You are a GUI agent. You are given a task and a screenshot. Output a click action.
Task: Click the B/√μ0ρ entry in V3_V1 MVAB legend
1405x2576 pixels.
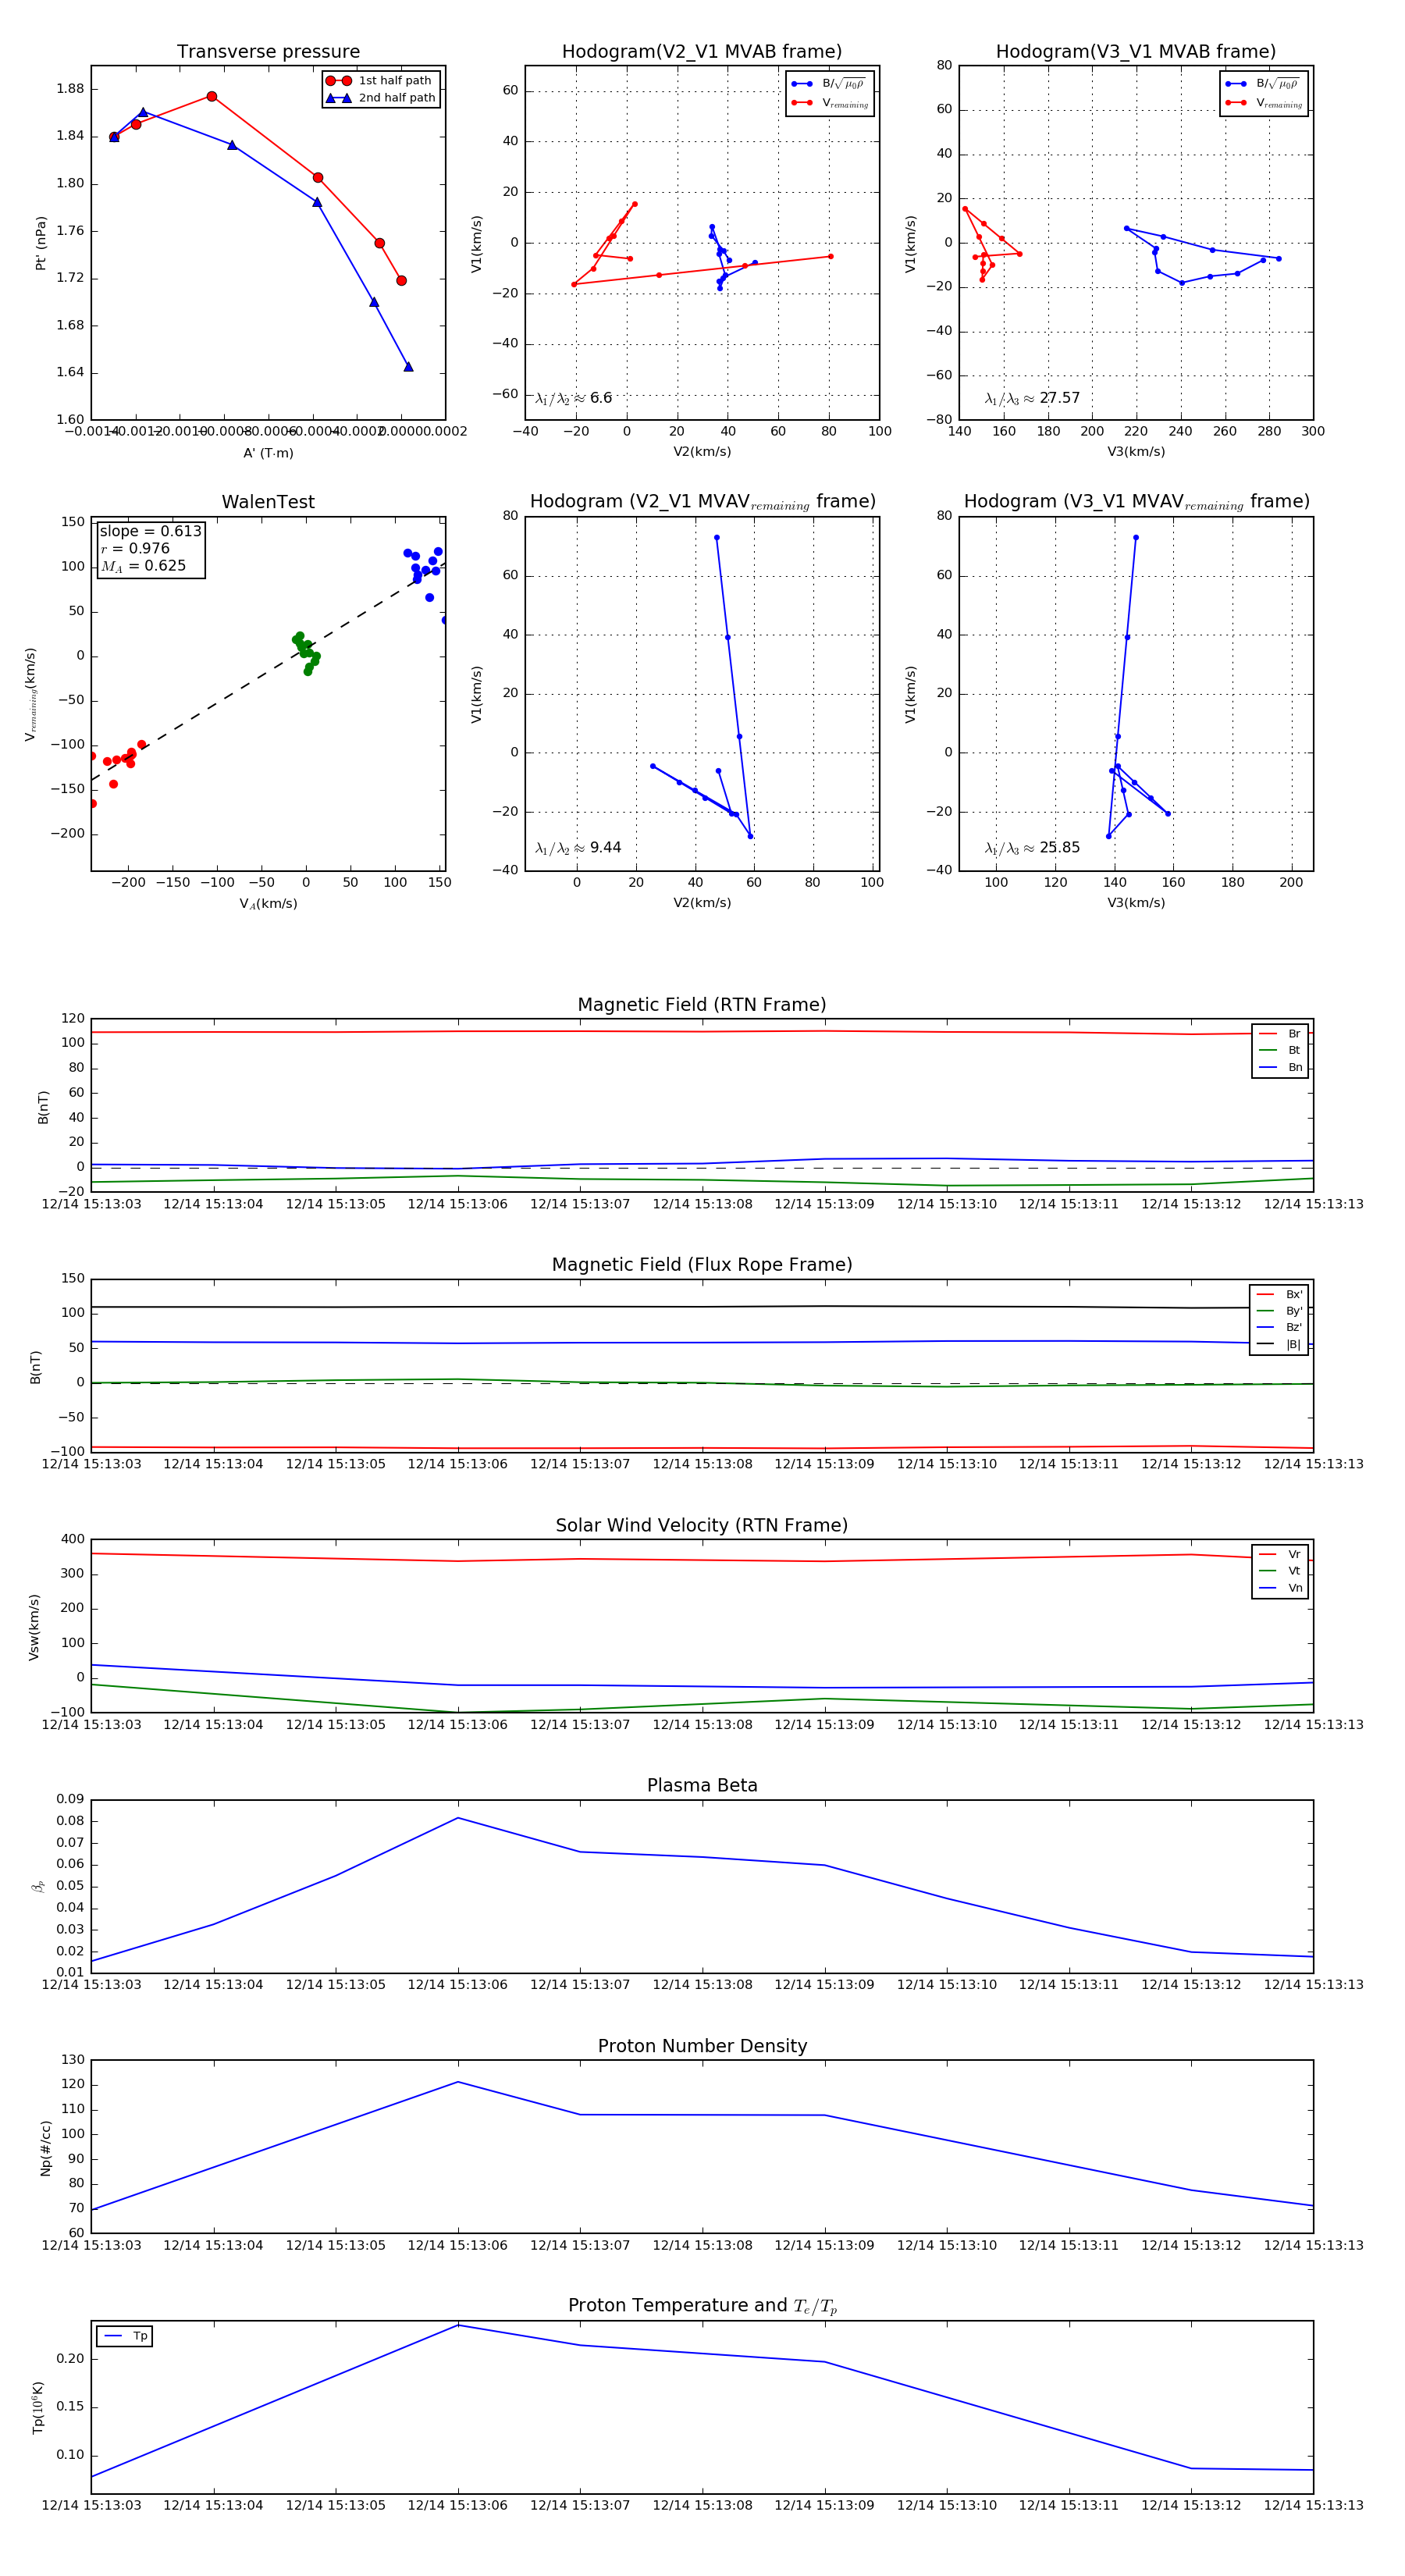1264,84
